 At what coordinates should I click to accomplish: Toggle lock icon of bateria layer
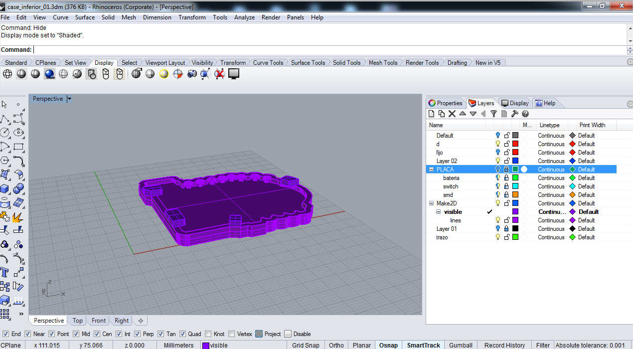[x=506, y=178]
